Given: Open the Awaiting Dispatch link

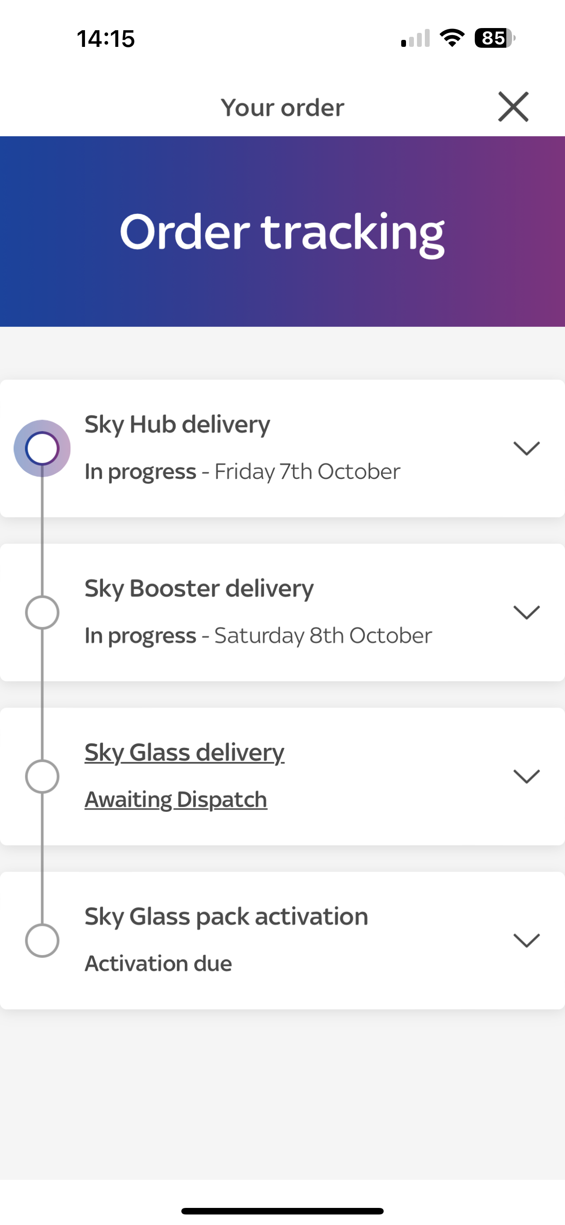Looking at the screenshot, I should coord(176,799).
